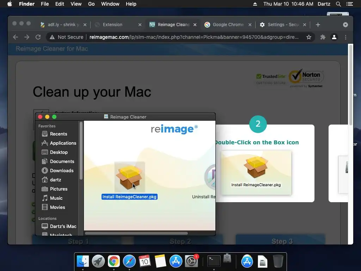This screenshot has height=271, width=361.
Task: Open Google Chrome from the Dock
Action: (x=114, y=261)
